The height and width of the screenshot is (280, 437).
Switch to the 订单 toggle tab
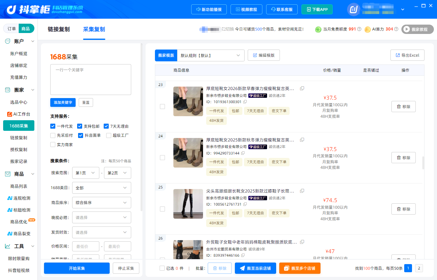pyautogui.click(x=12, y=29)
